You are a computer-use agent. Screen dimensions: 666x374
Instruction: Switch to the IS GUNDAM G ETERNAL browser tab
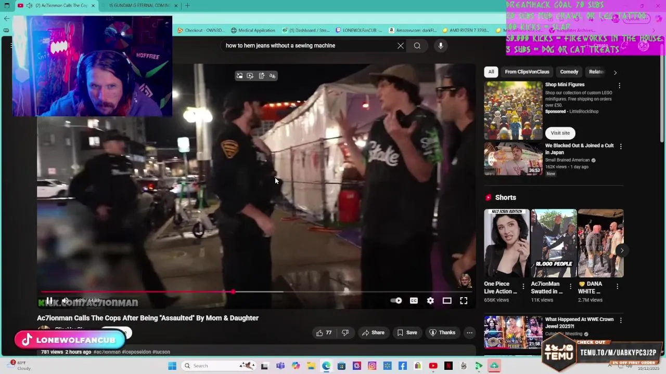click(139, 6)
